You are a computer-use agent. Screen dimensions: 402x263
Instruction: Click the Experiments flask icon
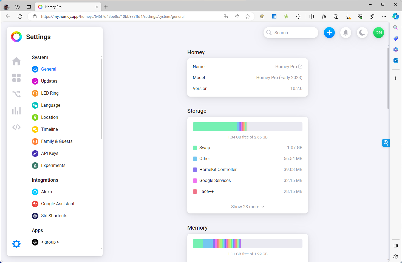35,166
